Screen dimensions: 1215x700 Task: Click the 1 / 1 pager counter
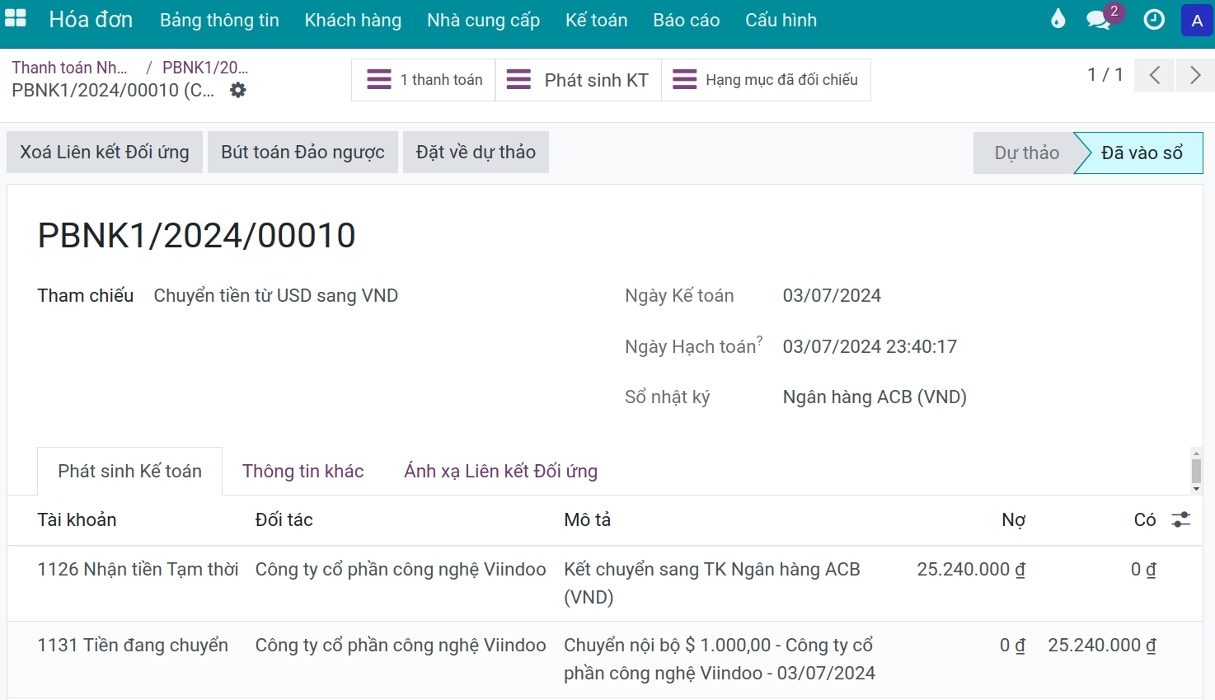pos(1105,75)
